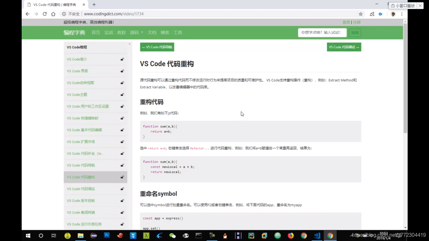The width and height of the screenshot is (429, 241).
Task: Click the page vertical scrollbar thumb
Action: point(405,78)
